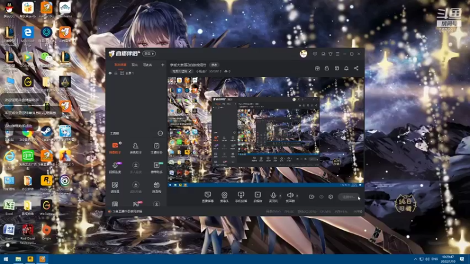Open the person-shaped room manager tool

pos(136,148)
